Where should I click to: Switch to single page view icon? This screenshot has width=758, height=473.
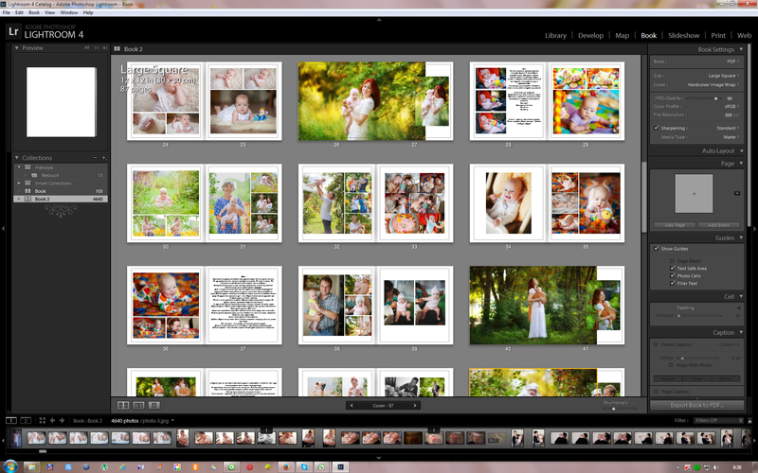[x=154, y=405]
